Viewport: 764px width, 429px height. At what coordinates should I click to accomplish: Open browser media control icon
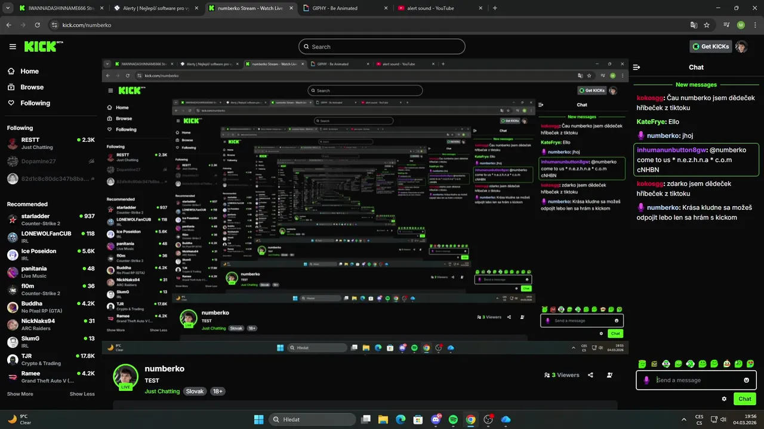(726, 25)
